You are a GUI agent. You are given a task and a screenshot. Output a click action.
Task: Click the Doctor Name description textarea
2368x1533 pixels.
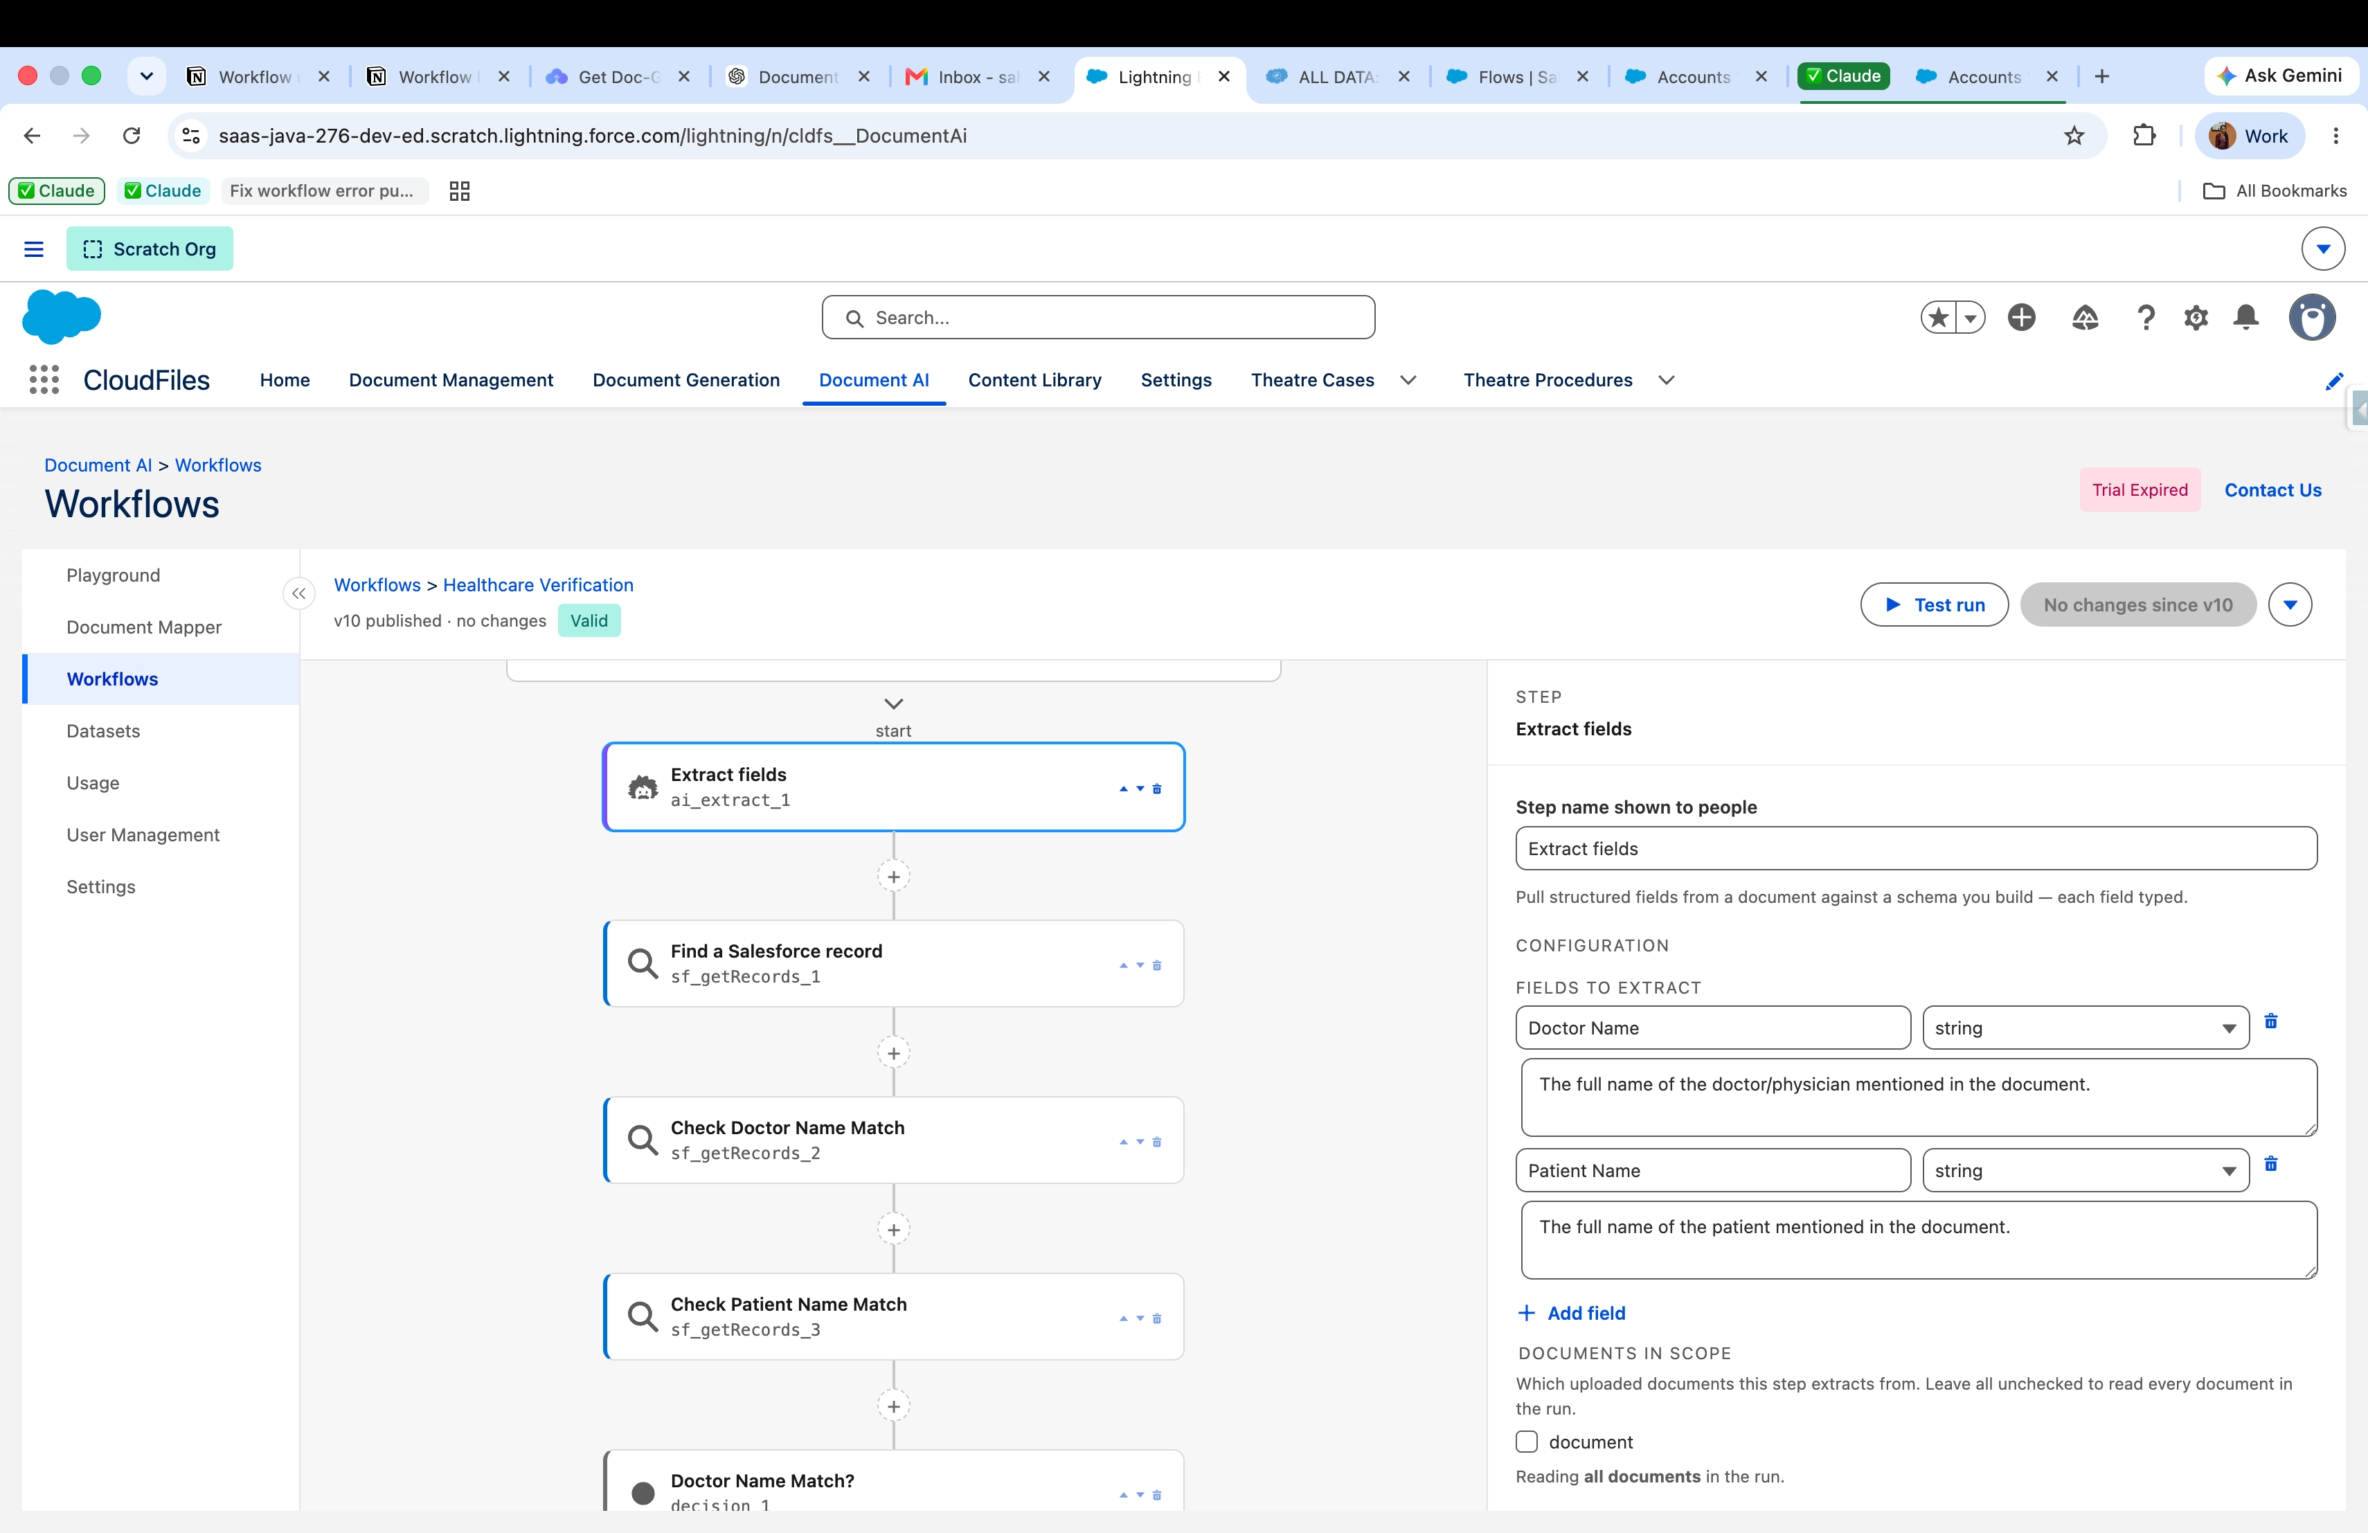tap(1918, 1096)
